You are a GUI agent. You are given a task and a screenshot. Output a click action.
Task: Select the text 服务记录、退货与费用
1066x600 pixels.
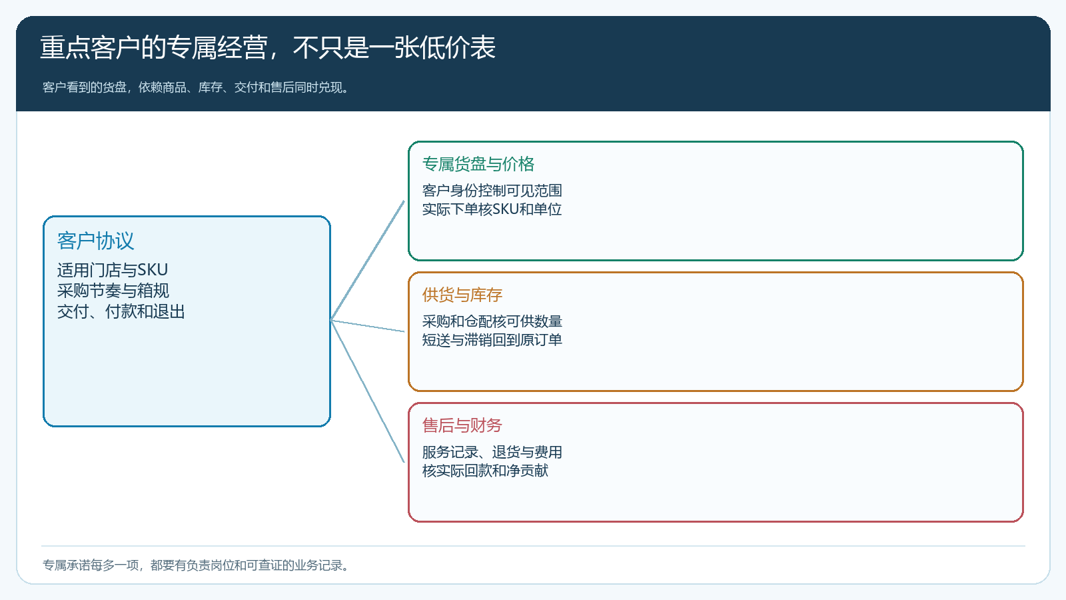pos(492,452)
